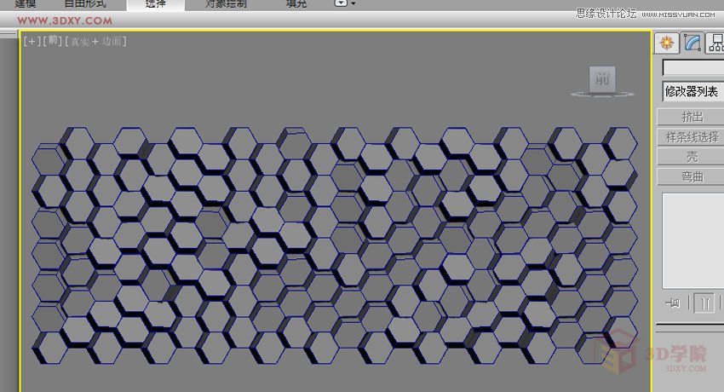Expand the 修改器列表 modifier list dropdown

point(692,91)
